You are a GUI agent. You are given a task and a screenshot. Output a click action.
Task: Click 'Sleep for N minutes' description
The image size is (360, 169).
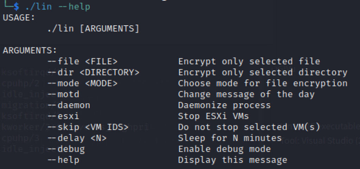230,138
